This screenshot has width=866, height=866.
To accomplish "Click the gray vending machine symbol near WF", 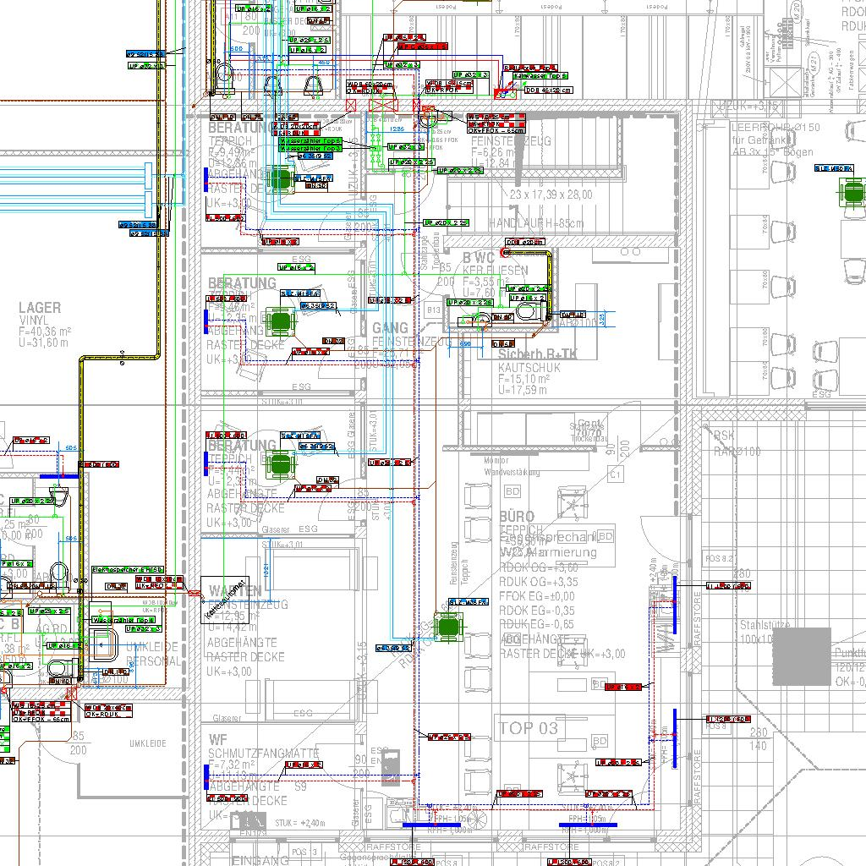I will pyautogui.click(x=390, y=769).
